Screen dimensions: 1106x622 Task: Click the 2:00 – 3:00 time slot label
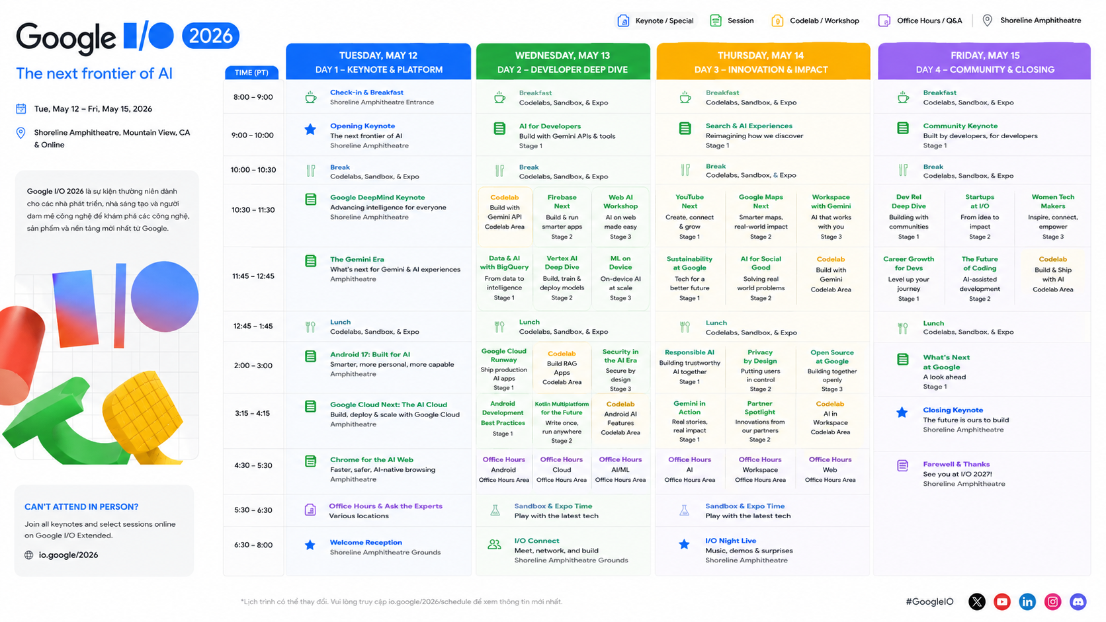click(253, 366)
